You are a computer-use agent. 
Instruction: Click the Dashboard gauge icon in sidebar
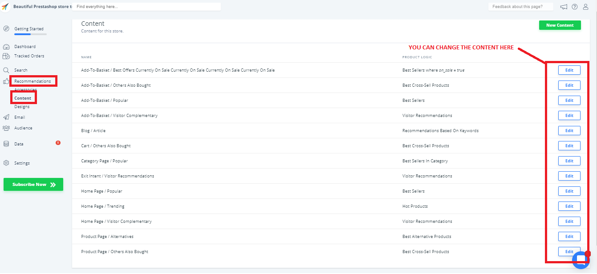pyautogui.click(x=6, y=47)
